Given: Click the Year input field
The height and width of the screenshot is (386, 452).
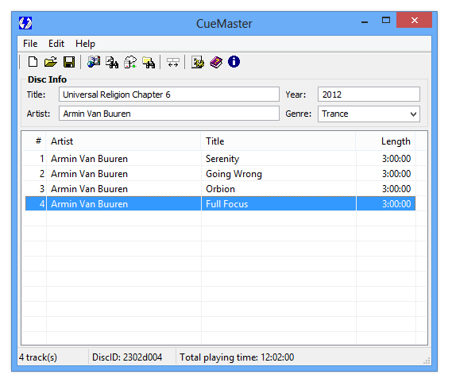Looking at the screenshot, I should coord(369,95).
